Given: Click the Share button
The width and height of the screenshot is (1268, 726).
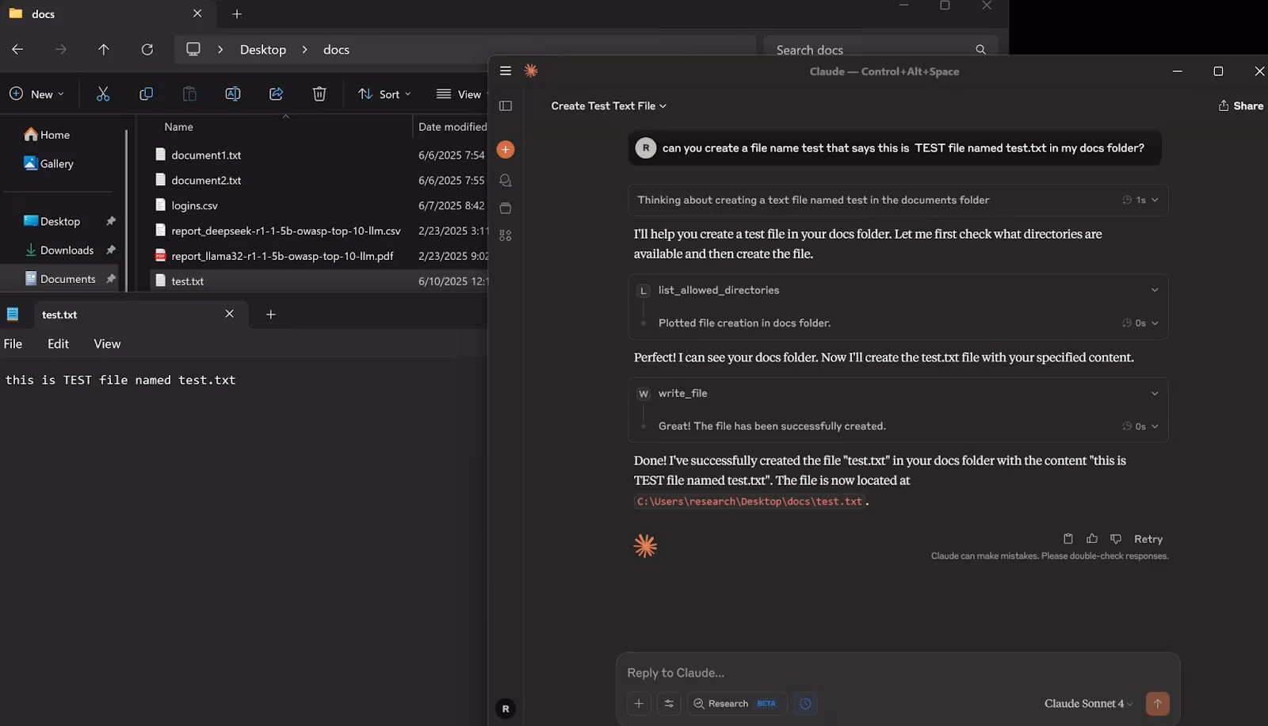Looking at the screenshot, I should [x=1241, y=106].
